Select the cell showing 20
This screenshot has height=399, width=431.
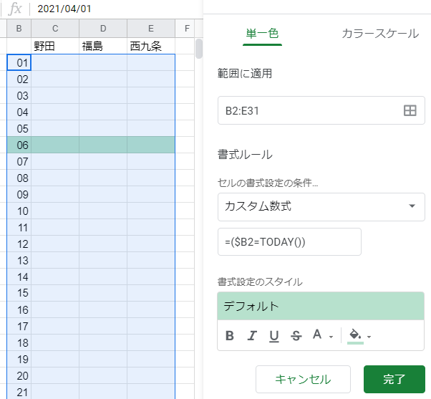pos(19,375)
